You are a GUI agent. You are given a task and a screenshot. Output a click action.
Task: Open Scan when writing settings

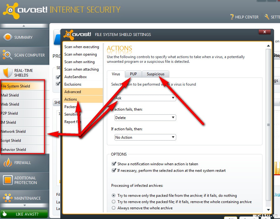click(x=83, y=62)
